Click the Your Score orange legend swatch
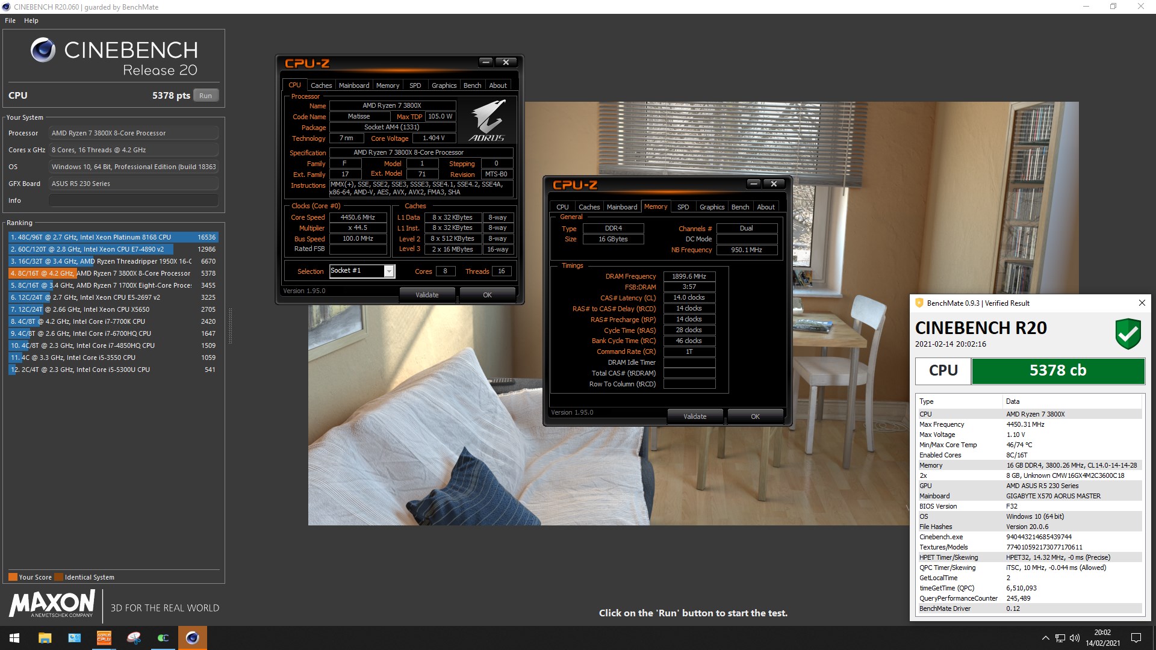The image size is (1156, 650). tap(13, 577)
